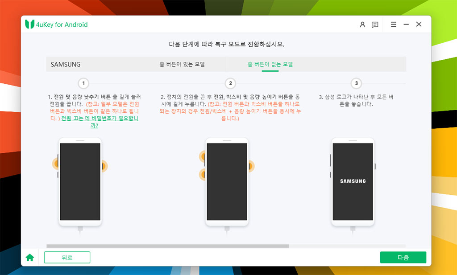The width and height of the screenshot is (457, 275).
Task: Go to the home screen icon
Action: (x=30, y=258)
